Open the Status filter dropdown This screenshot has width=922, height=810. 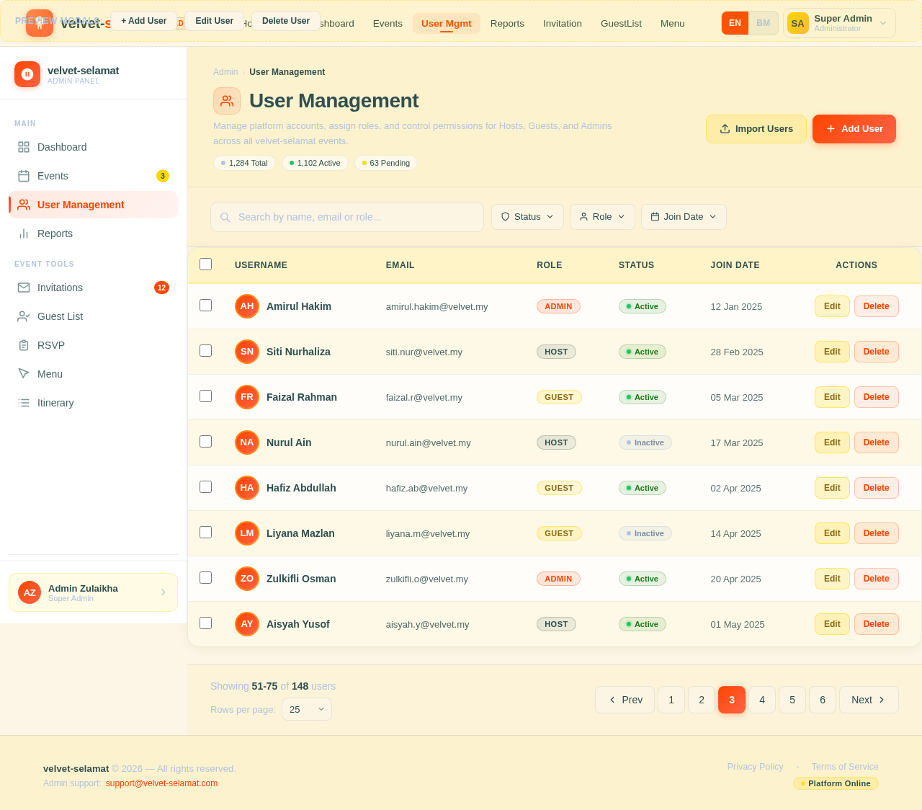[527, 216]
